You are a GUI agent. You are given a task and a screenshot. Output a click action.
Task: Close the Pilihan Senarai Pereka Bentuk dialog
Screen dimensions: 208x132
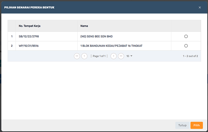200,8
